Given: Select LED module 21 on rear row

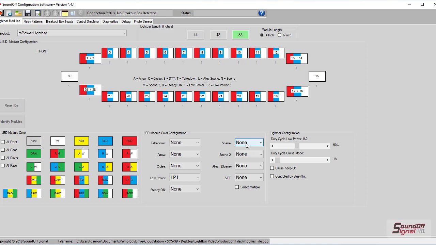Looking at the screenshot, I should point(220,96).
